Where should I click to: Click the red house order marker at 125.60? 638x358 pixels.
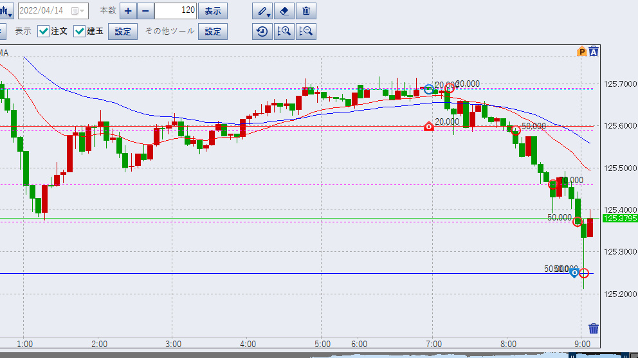[429, 127]
